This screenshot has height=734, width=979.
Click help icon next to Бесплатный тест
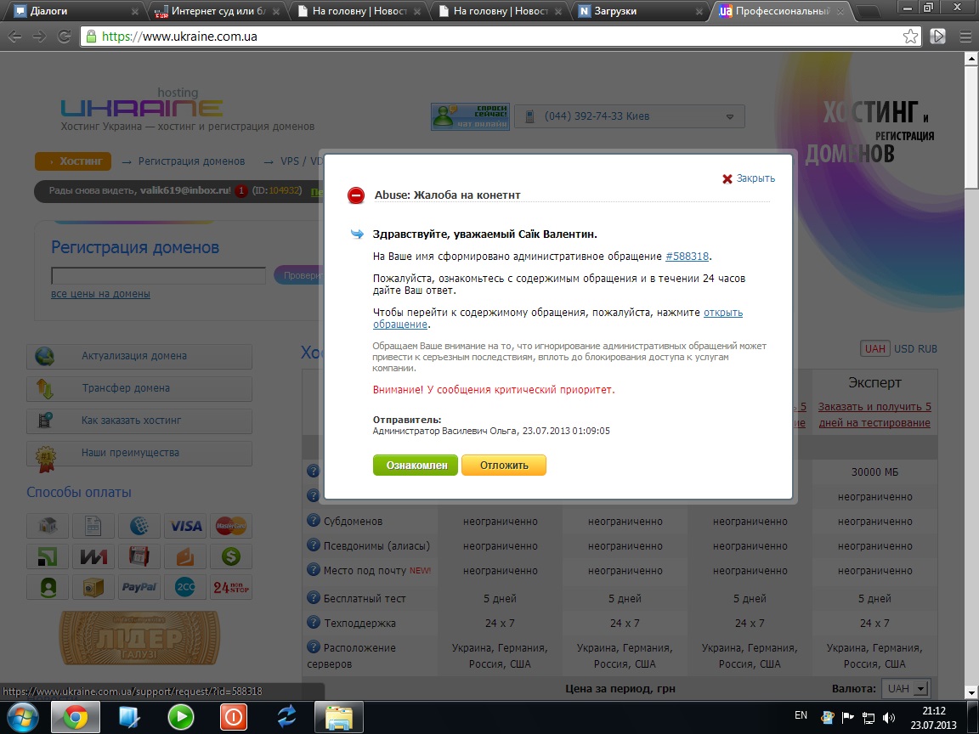pyautogui.click(x=314, y=597)
